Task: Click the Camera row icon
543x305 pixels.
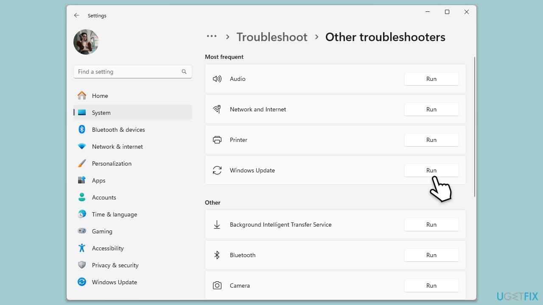Action: 217,286
